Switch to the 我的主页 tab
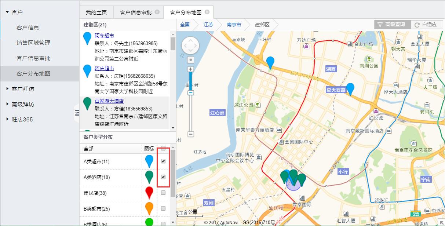Viewport: 445px width, 226px height. point(96,12)
